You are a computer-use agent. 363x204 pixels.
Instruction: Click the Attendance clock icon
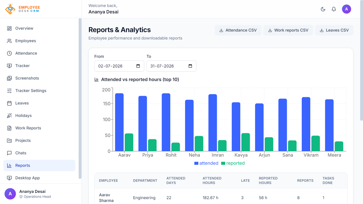pos(9,53)
